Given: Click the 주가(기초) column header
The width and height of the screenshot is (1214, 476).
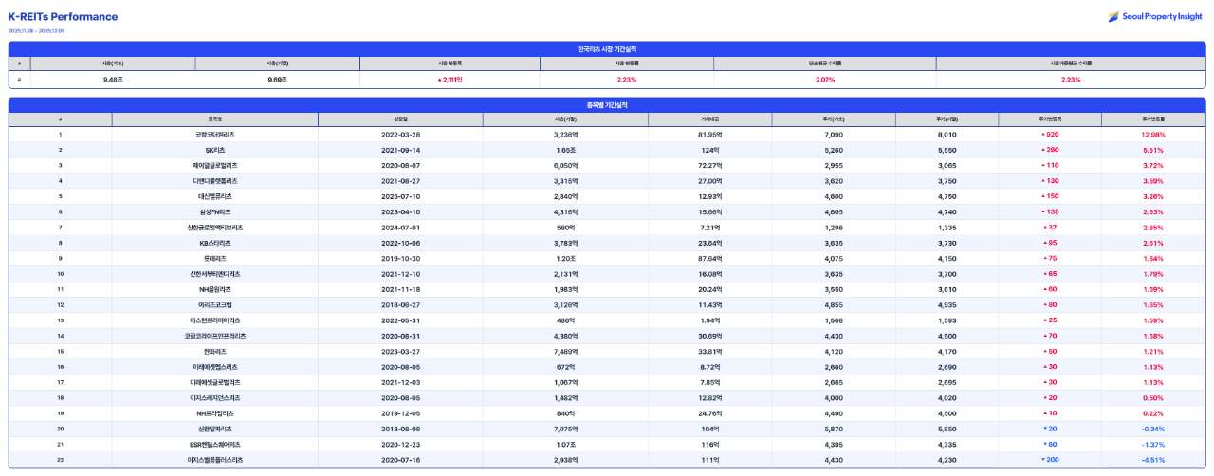Looking at the screenshot, I should tap(833, 119).
